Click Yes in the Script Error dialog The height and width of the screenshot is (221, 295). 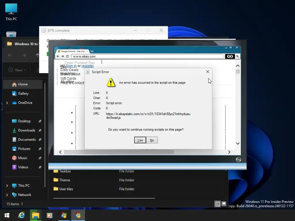tap(140, 140)
